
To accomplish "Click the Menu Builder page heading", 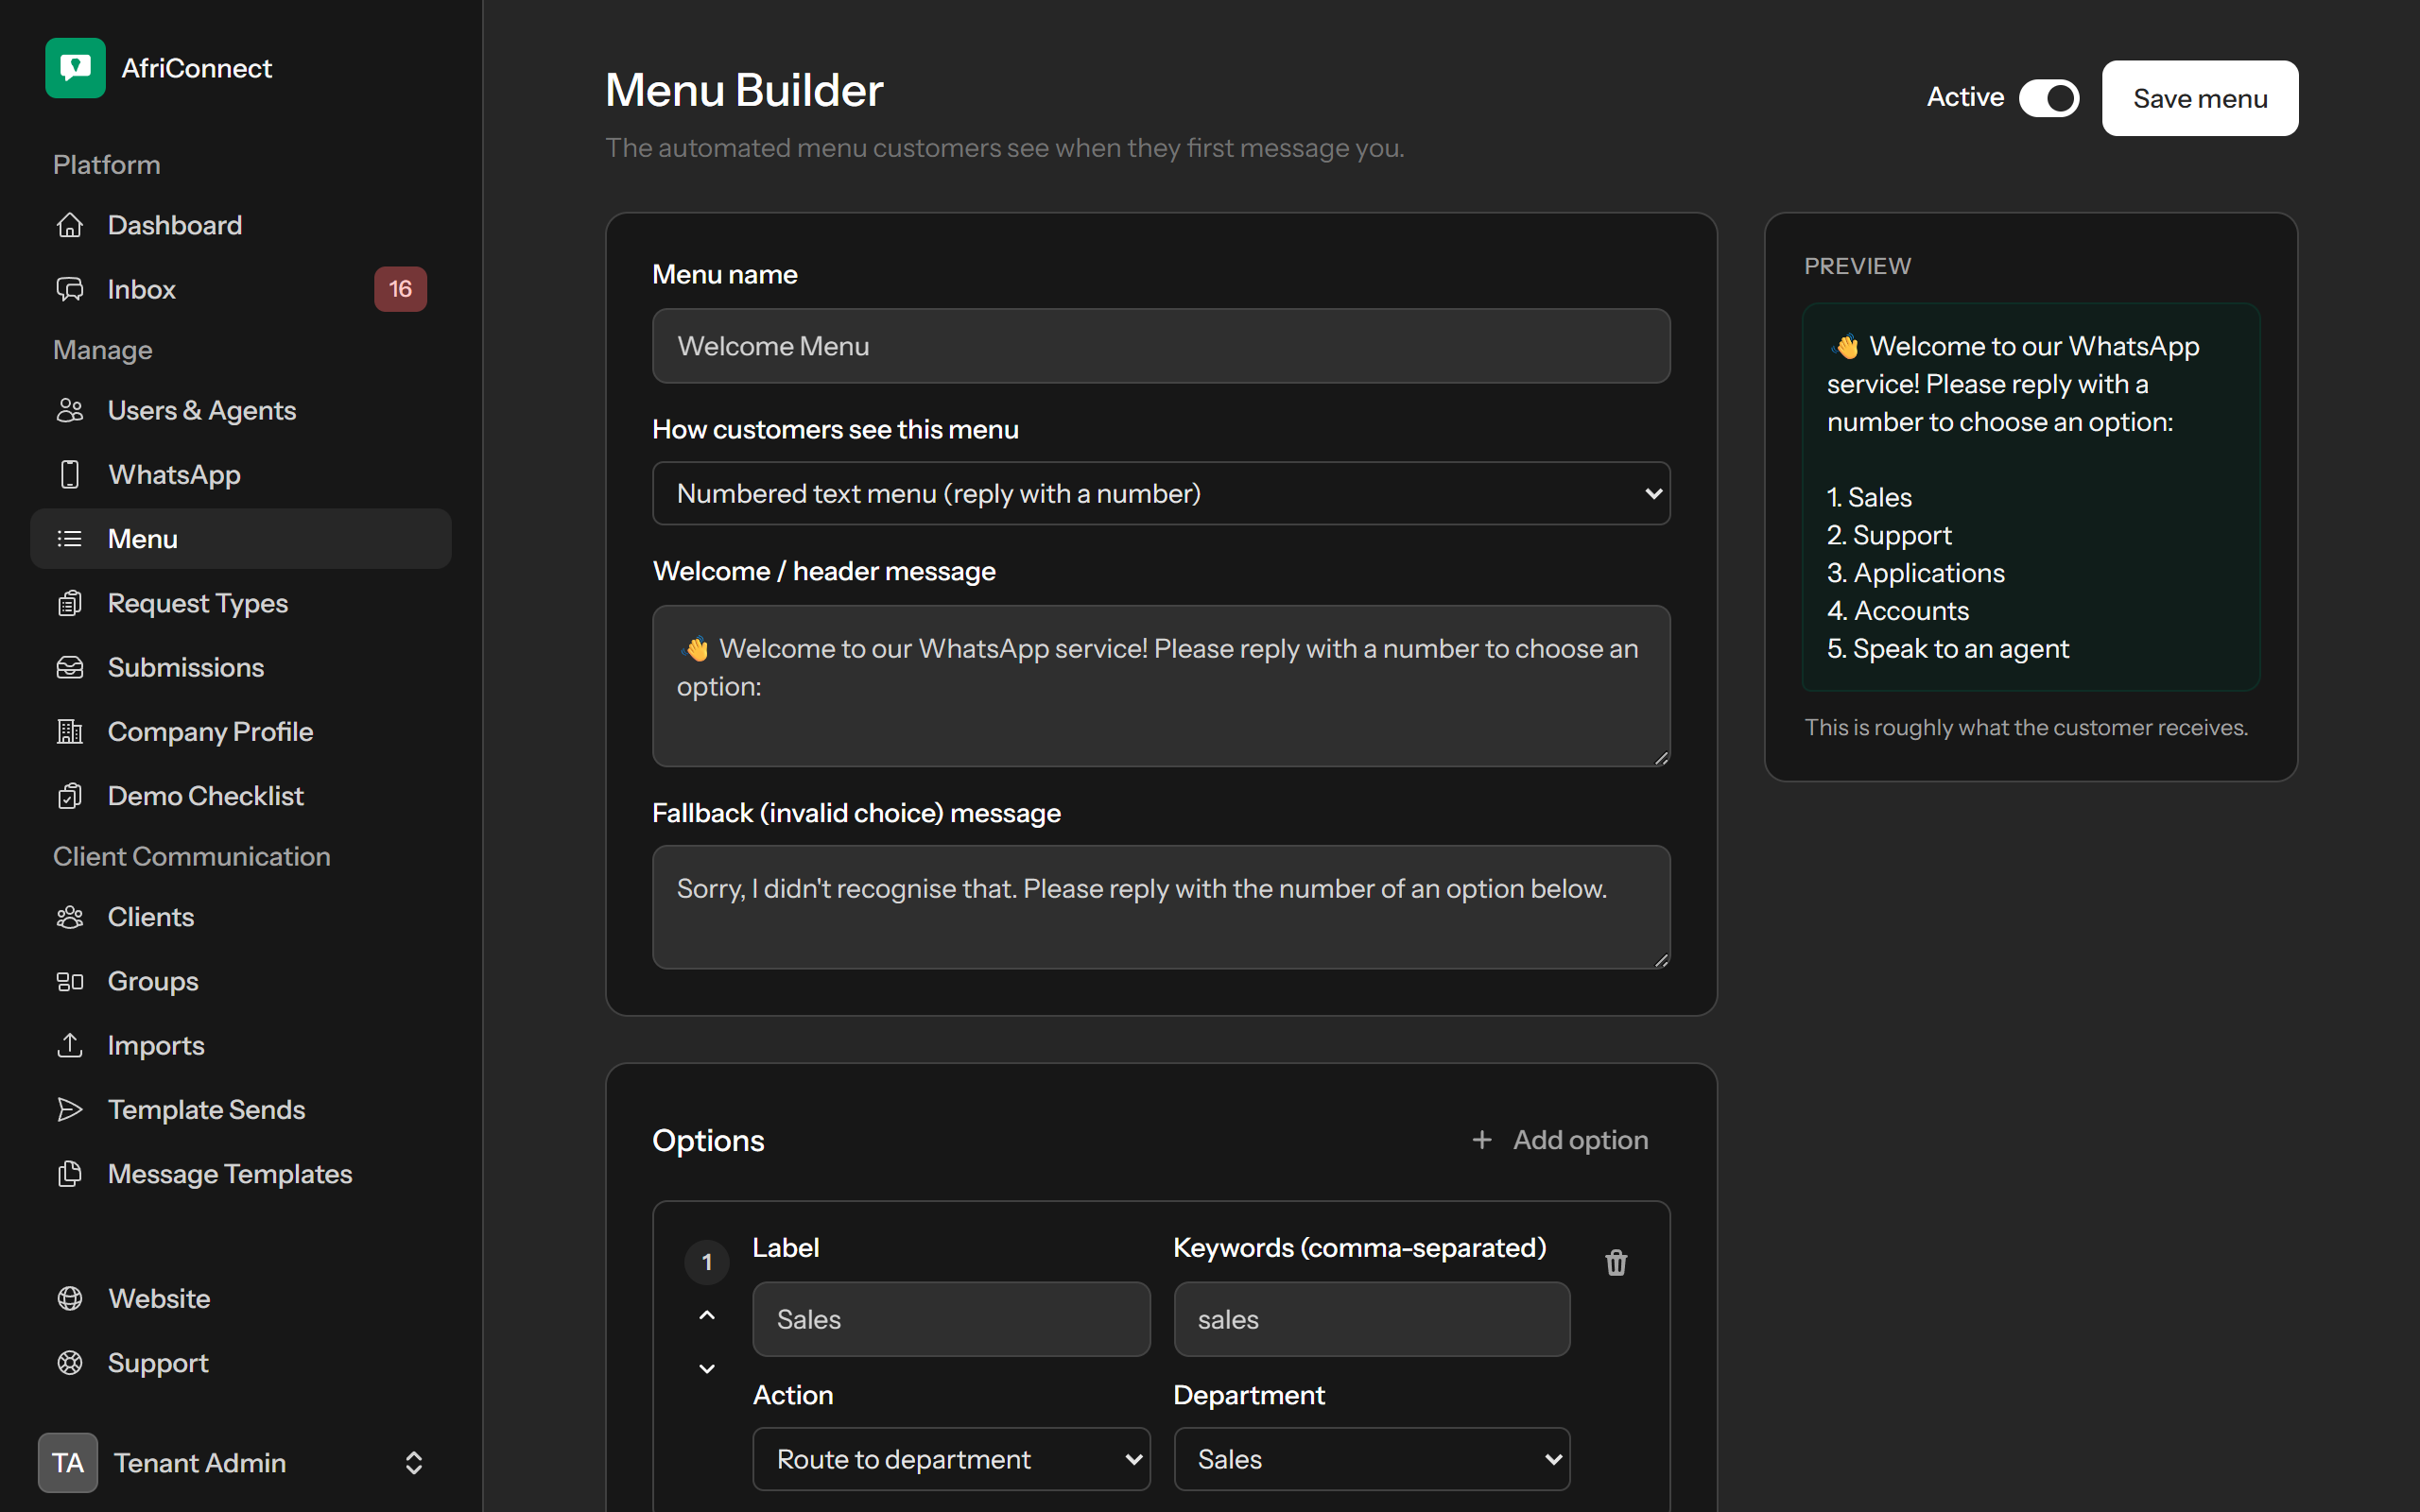I will (744, 90).
